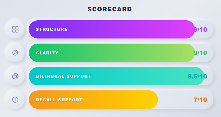
Task: Click the SCORECARD heading
Action: (x=110, y=9)
